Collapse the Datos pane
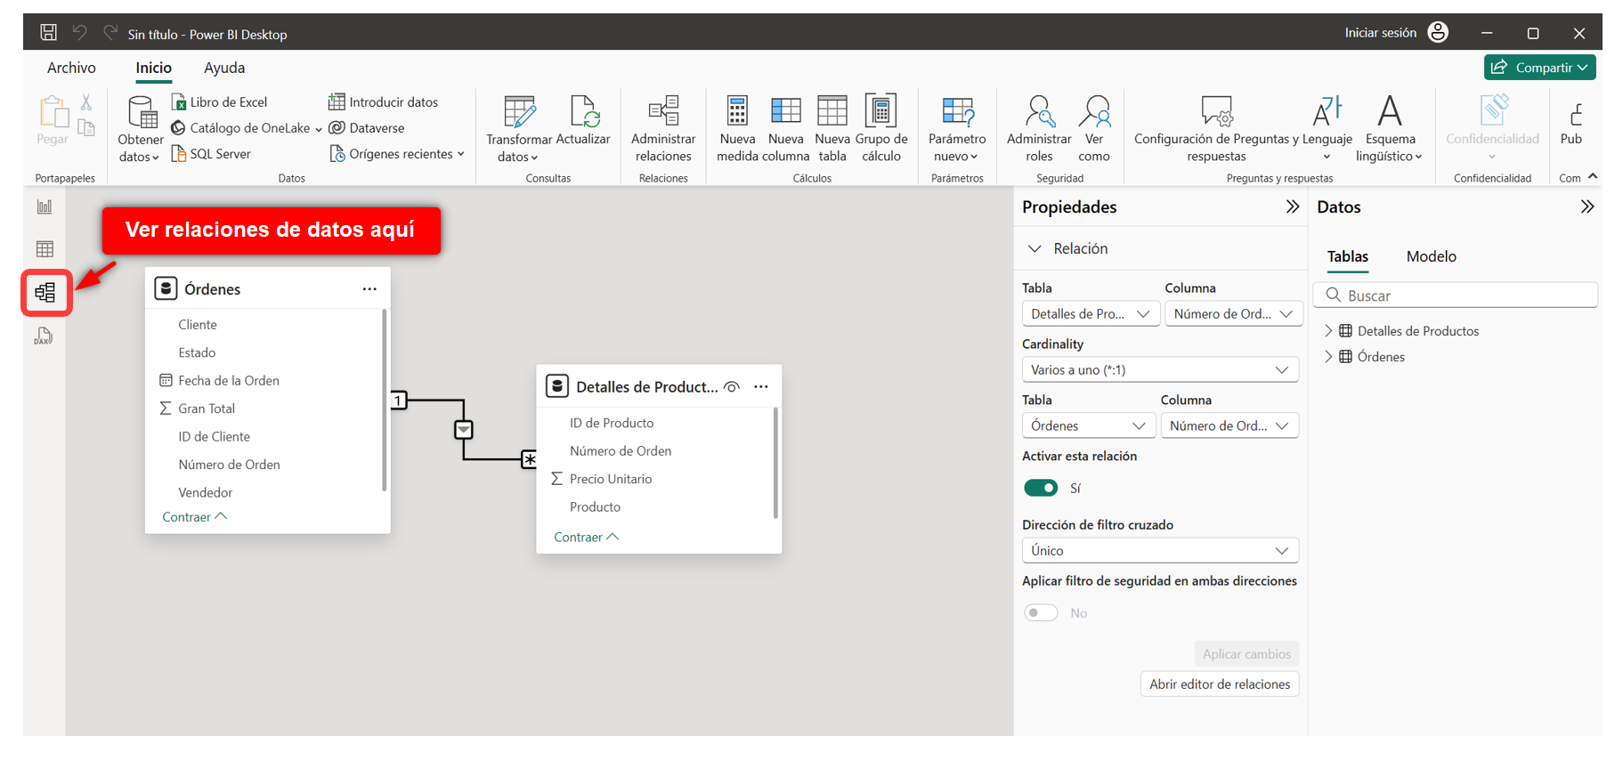1615x777 pixels. [1587, 207]
